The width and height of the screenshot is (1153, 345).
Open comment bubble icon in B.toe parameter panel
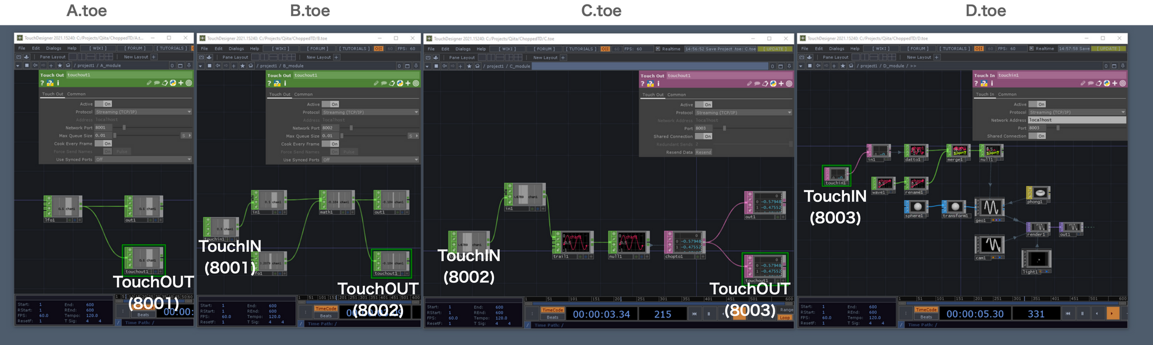pyautogui.click(x=384, y=83)
